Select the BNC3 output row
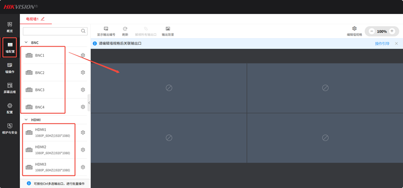This screenshot has height=188, width=403. click(55, 90)
